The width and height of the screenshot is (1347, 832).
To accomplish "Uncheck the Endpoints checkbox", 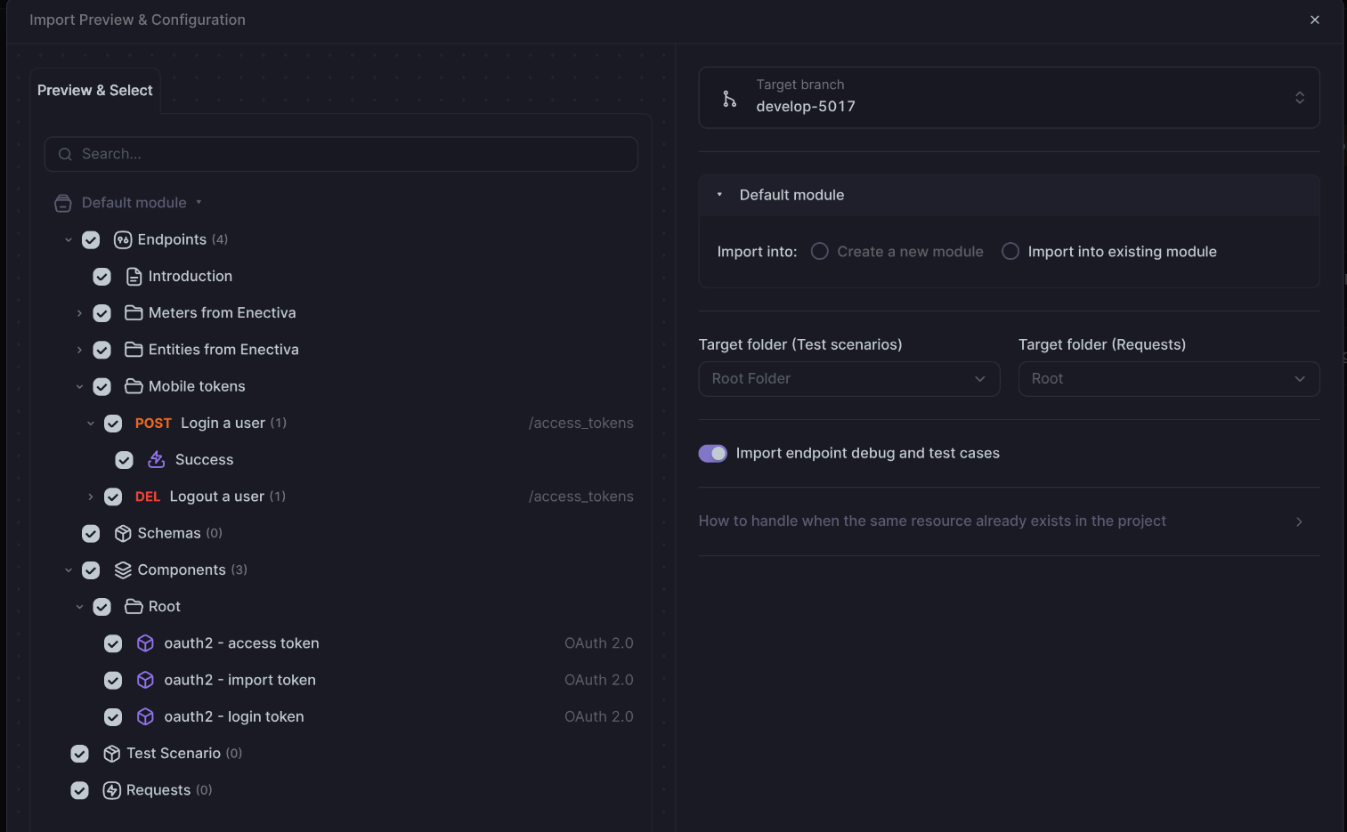I will (91, 240).
